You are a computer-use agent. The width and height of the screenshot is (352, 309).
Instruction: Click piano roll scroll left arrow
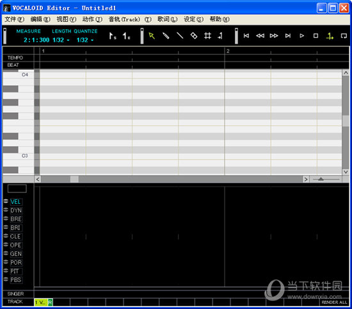coord(38,180)
